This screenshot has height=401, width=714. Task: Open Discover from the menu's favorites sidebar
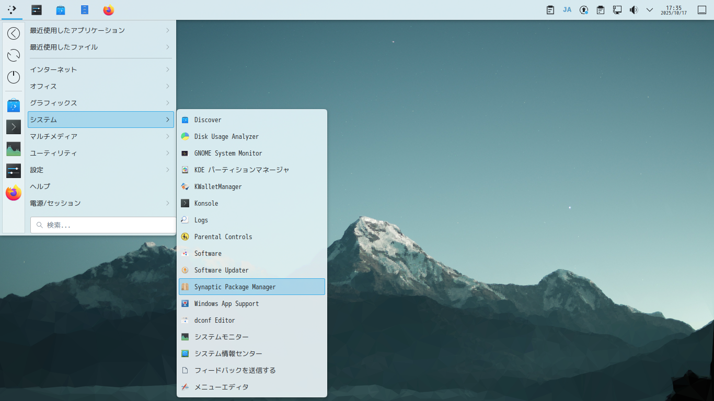14,105
